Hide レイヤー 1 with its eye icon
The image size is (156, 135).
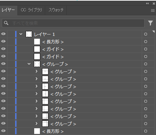tap(4, 34)
